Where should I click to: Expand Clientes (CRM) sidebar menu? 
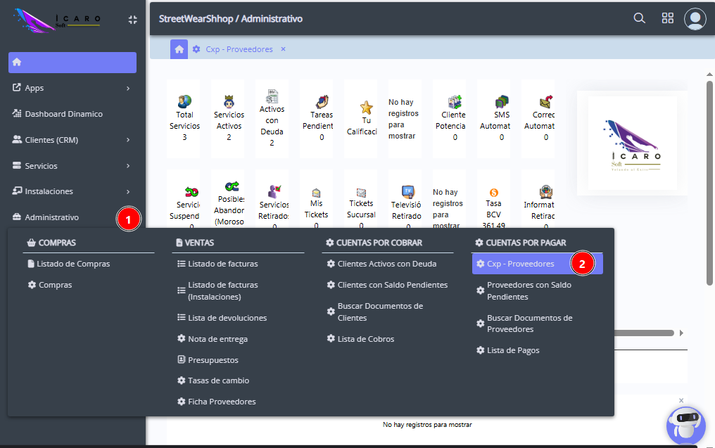[x=72, y=140]
